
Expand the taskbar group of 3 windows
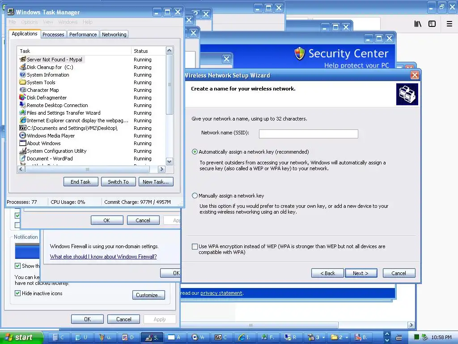(x=316, y=337)
